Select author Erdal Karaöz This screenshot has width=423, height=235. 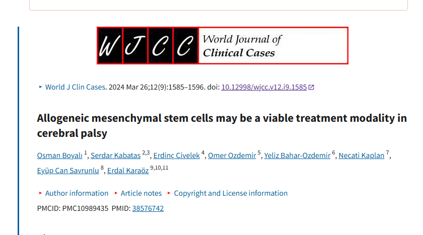pos(127,171)
